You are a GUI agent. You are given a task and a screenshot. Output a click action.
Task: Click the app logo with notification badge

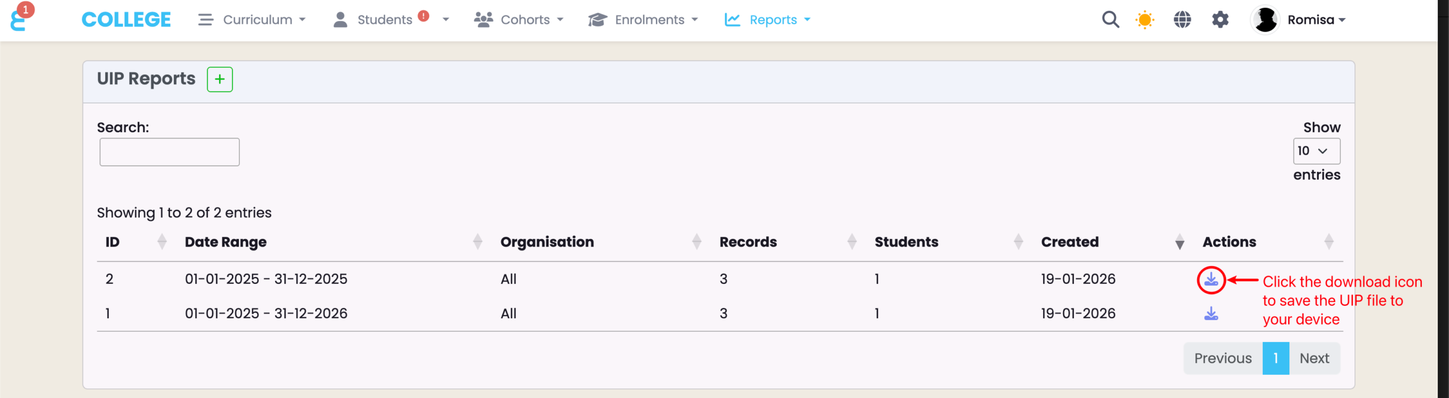tap(19, 20)
